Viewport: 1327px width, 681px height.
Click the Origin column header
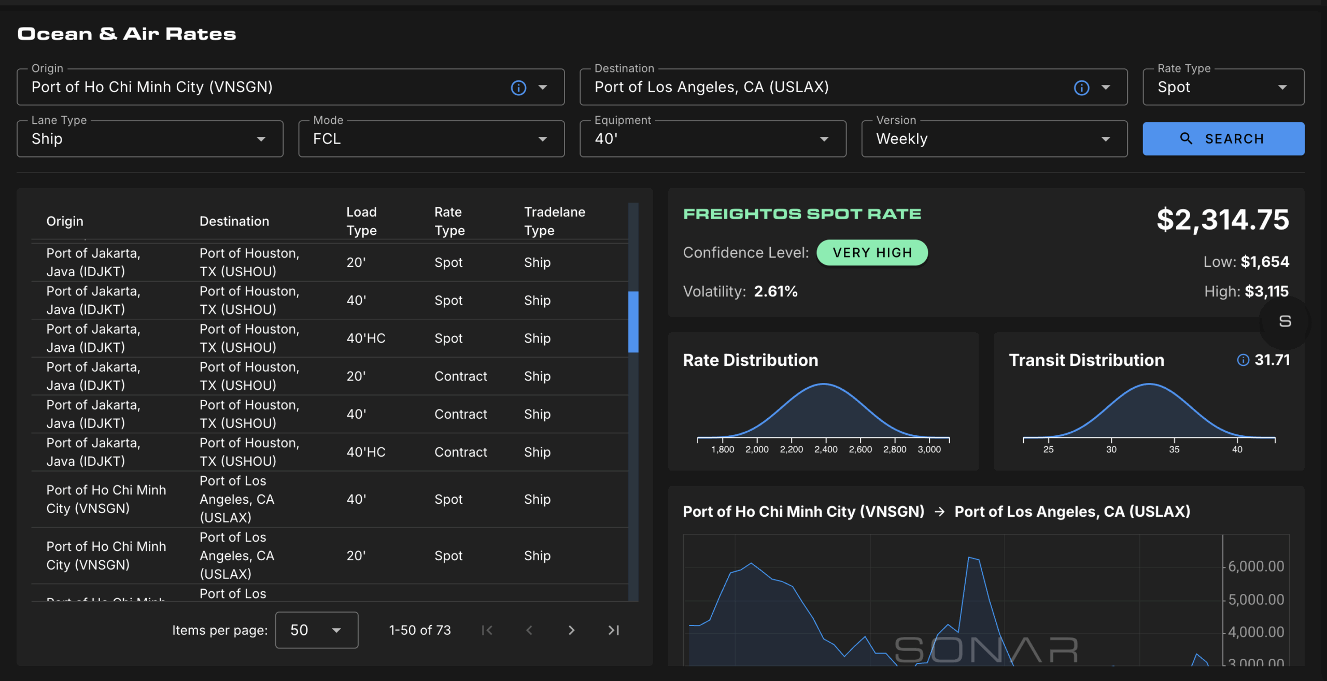coord(65,221)
